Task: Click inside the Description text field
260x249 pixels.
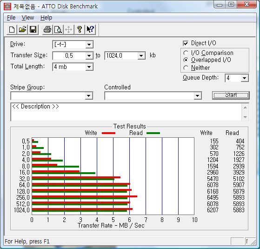Action: (x=126, y=112)
